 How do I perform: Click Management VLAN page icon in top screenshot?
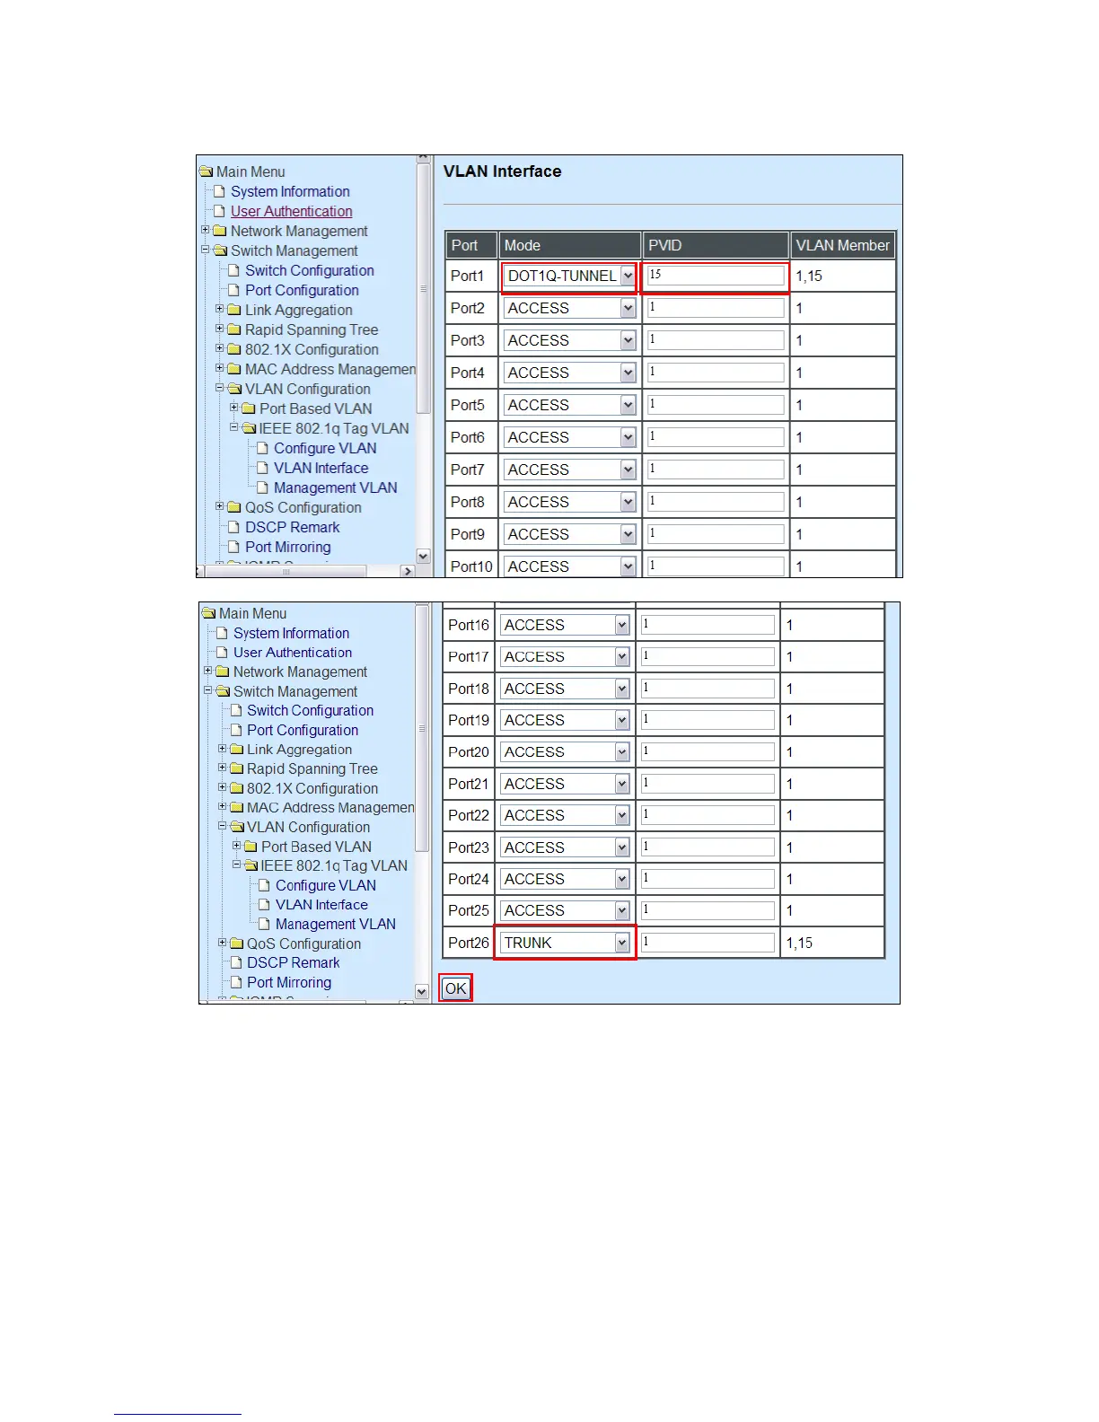tap(263, 487)
